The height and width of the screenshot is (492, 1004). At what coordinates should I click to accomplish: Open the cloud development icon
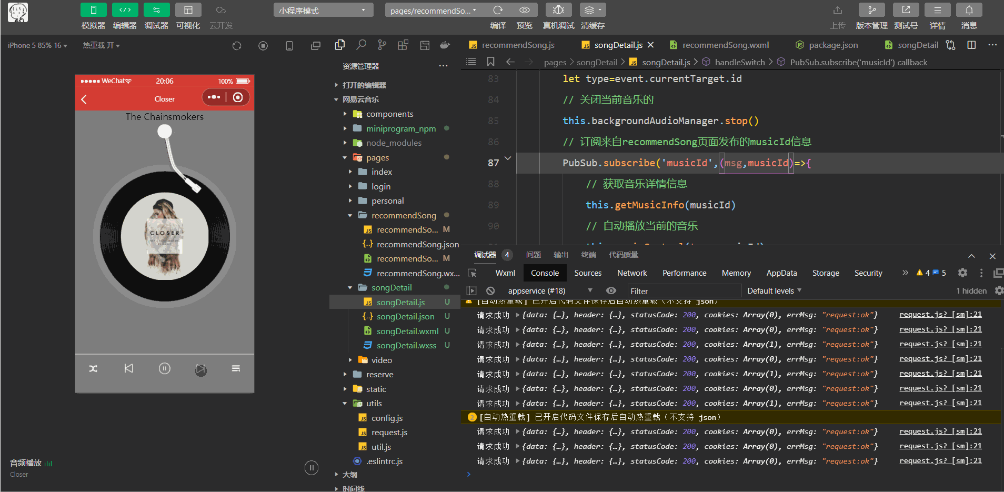tap(221, 10)
